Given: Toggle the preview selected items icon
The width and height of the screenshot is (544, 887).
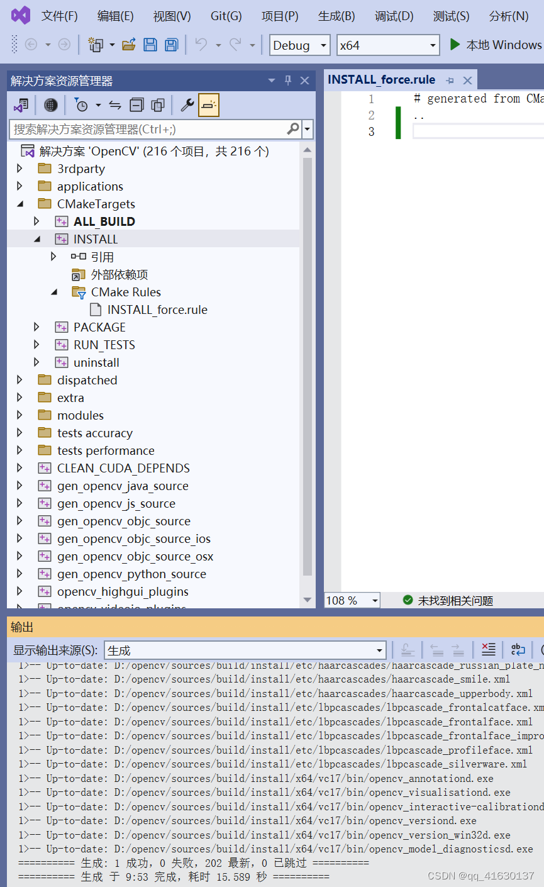Looking at the screenshot, I should tap(209, 105).
